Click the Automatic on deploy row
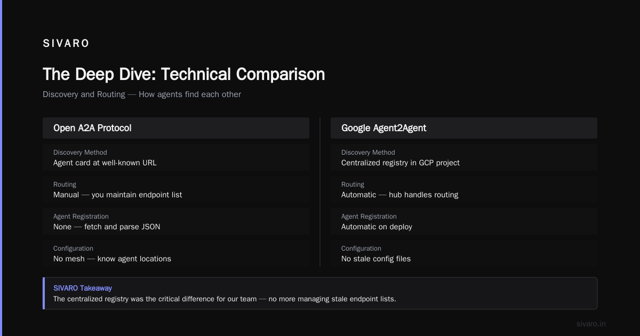The height and width of the screenshot is (336, 640). coord(464,221)
